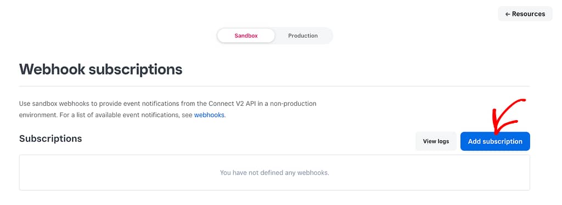Click the 'Use sandbox webhooks' description paragraph
562x205 pixels.
click(168, 110)
